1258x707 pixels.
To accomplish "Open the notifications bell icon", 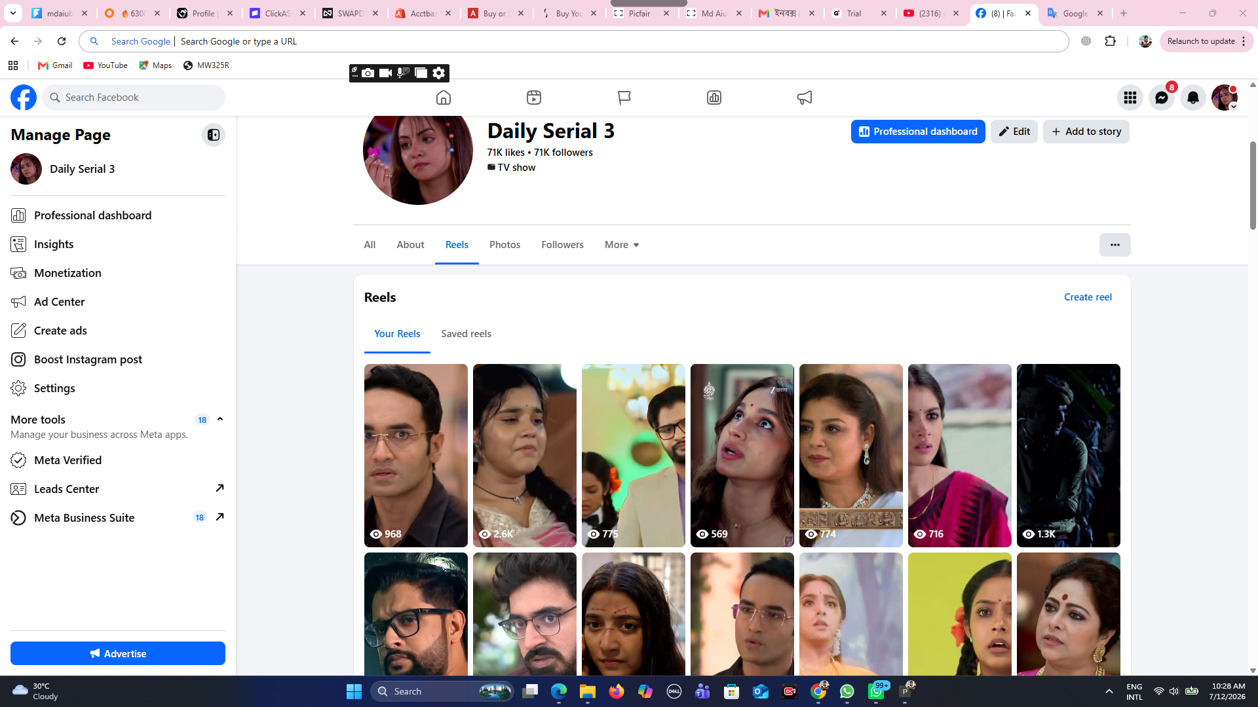I will tap(1193, 98).
